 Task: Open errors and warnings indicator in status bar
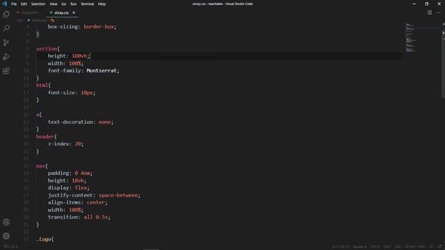click(x=11, y=247)
